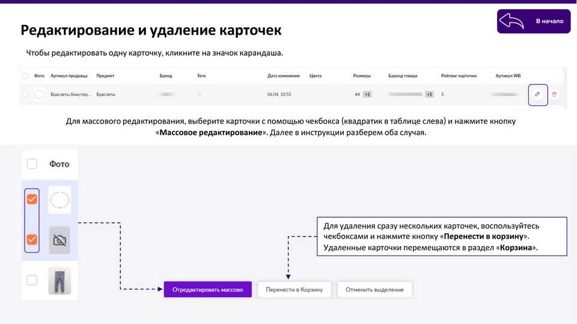Screen dimensions: 577x324
Task: Toggle the large checkbox beside Фото header
Action: [x=32, y=163]
